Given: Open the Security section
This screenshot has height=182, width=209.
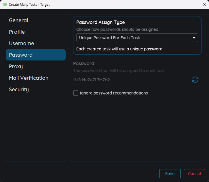Looking at the screenshot, I should click(x=19, y=90).
